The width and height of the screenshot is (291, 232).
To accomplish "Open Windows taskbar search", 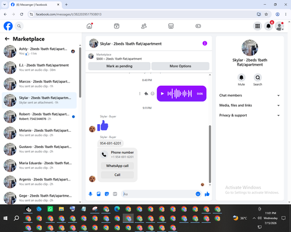I will tap(16, 218).
